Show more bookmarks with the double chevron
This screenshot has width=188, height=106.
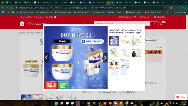click(168, 12)
